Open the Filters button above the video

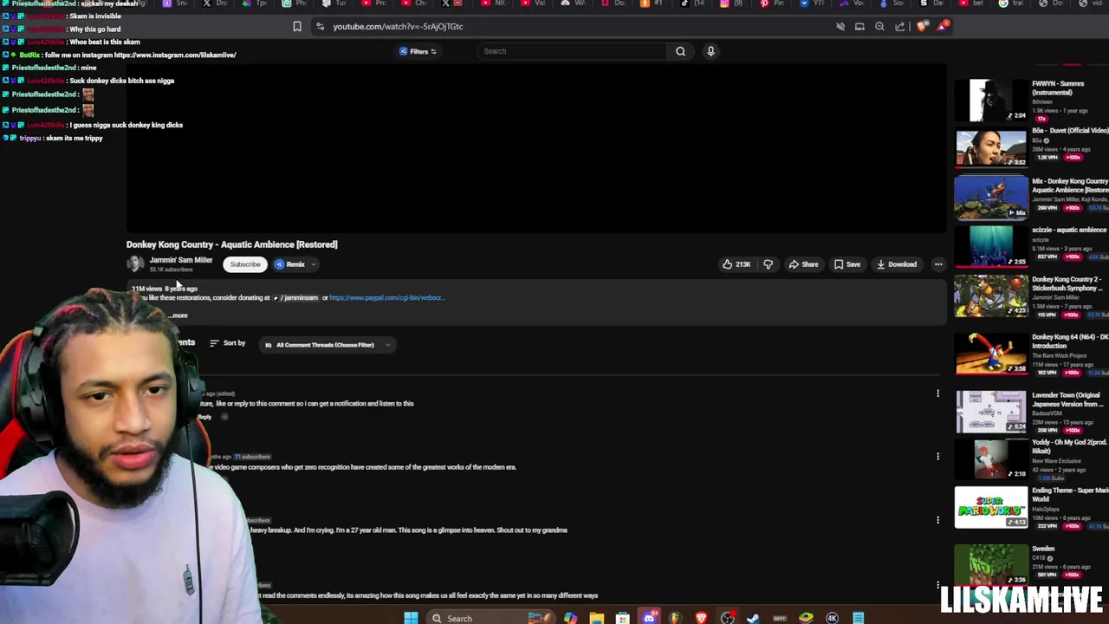(418, 51)
